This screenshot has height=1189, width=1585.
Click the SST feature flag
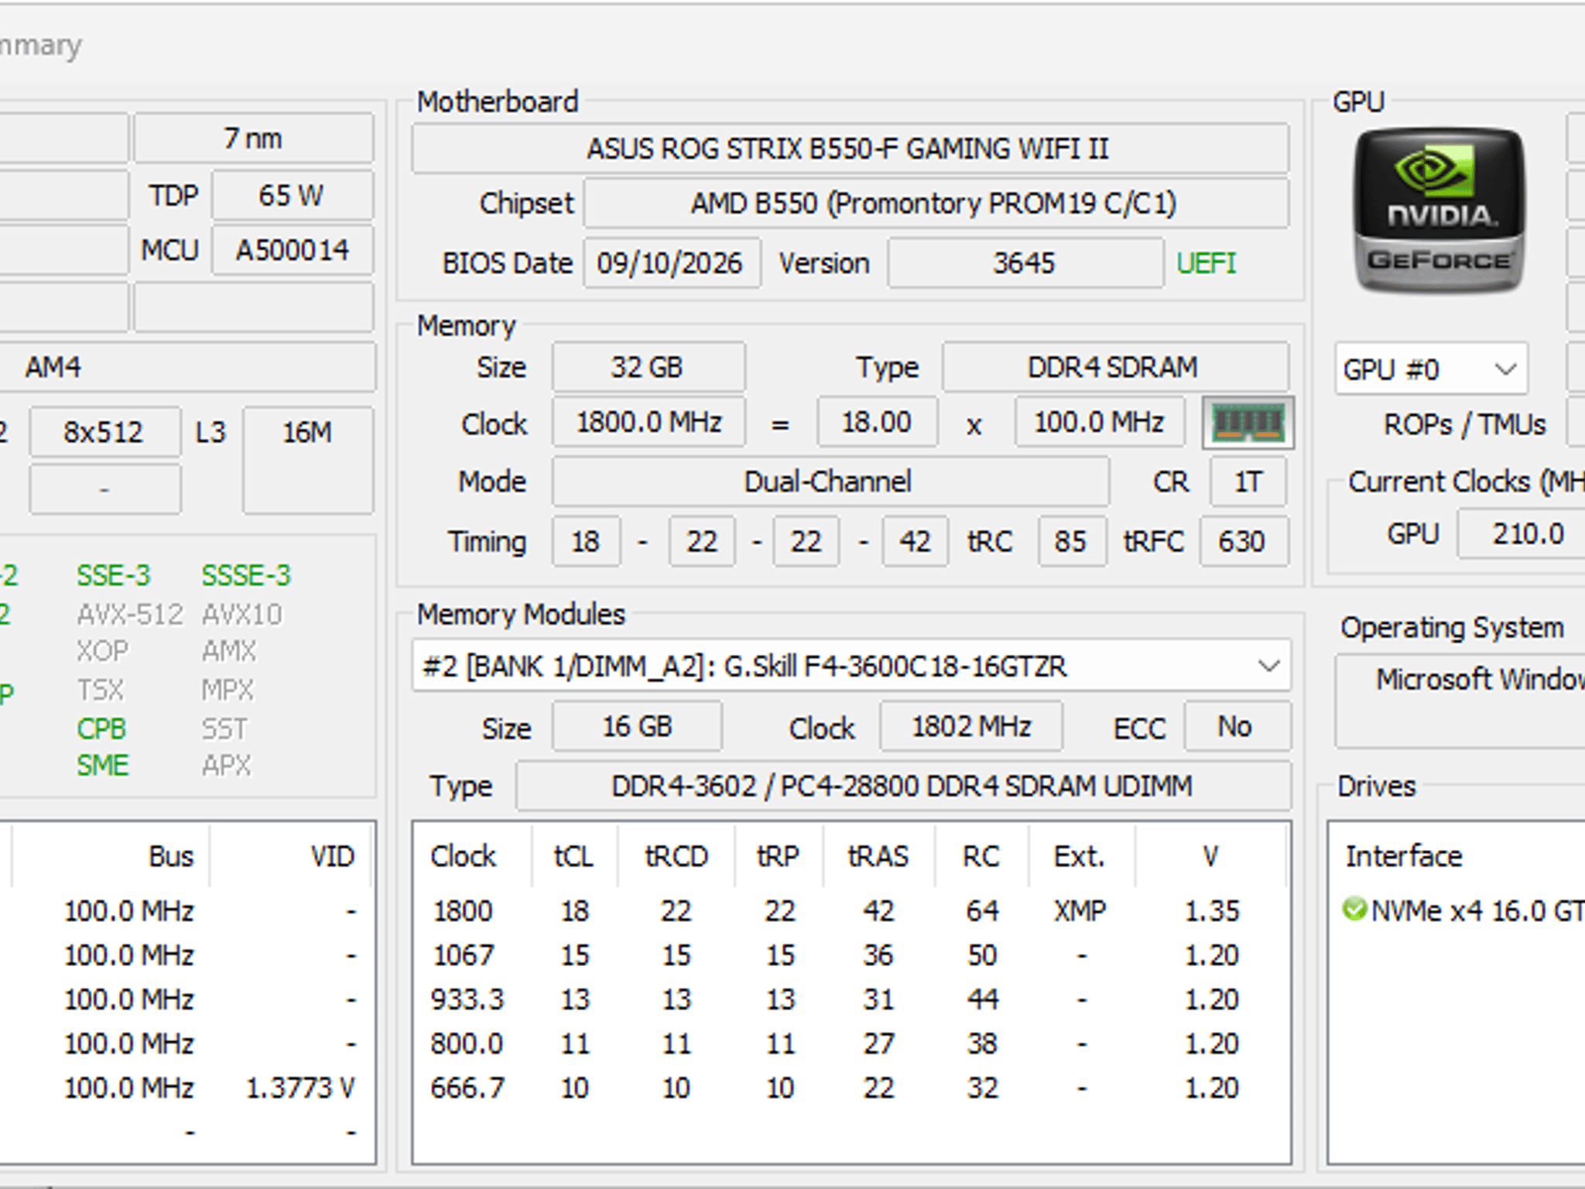point(224,728)
